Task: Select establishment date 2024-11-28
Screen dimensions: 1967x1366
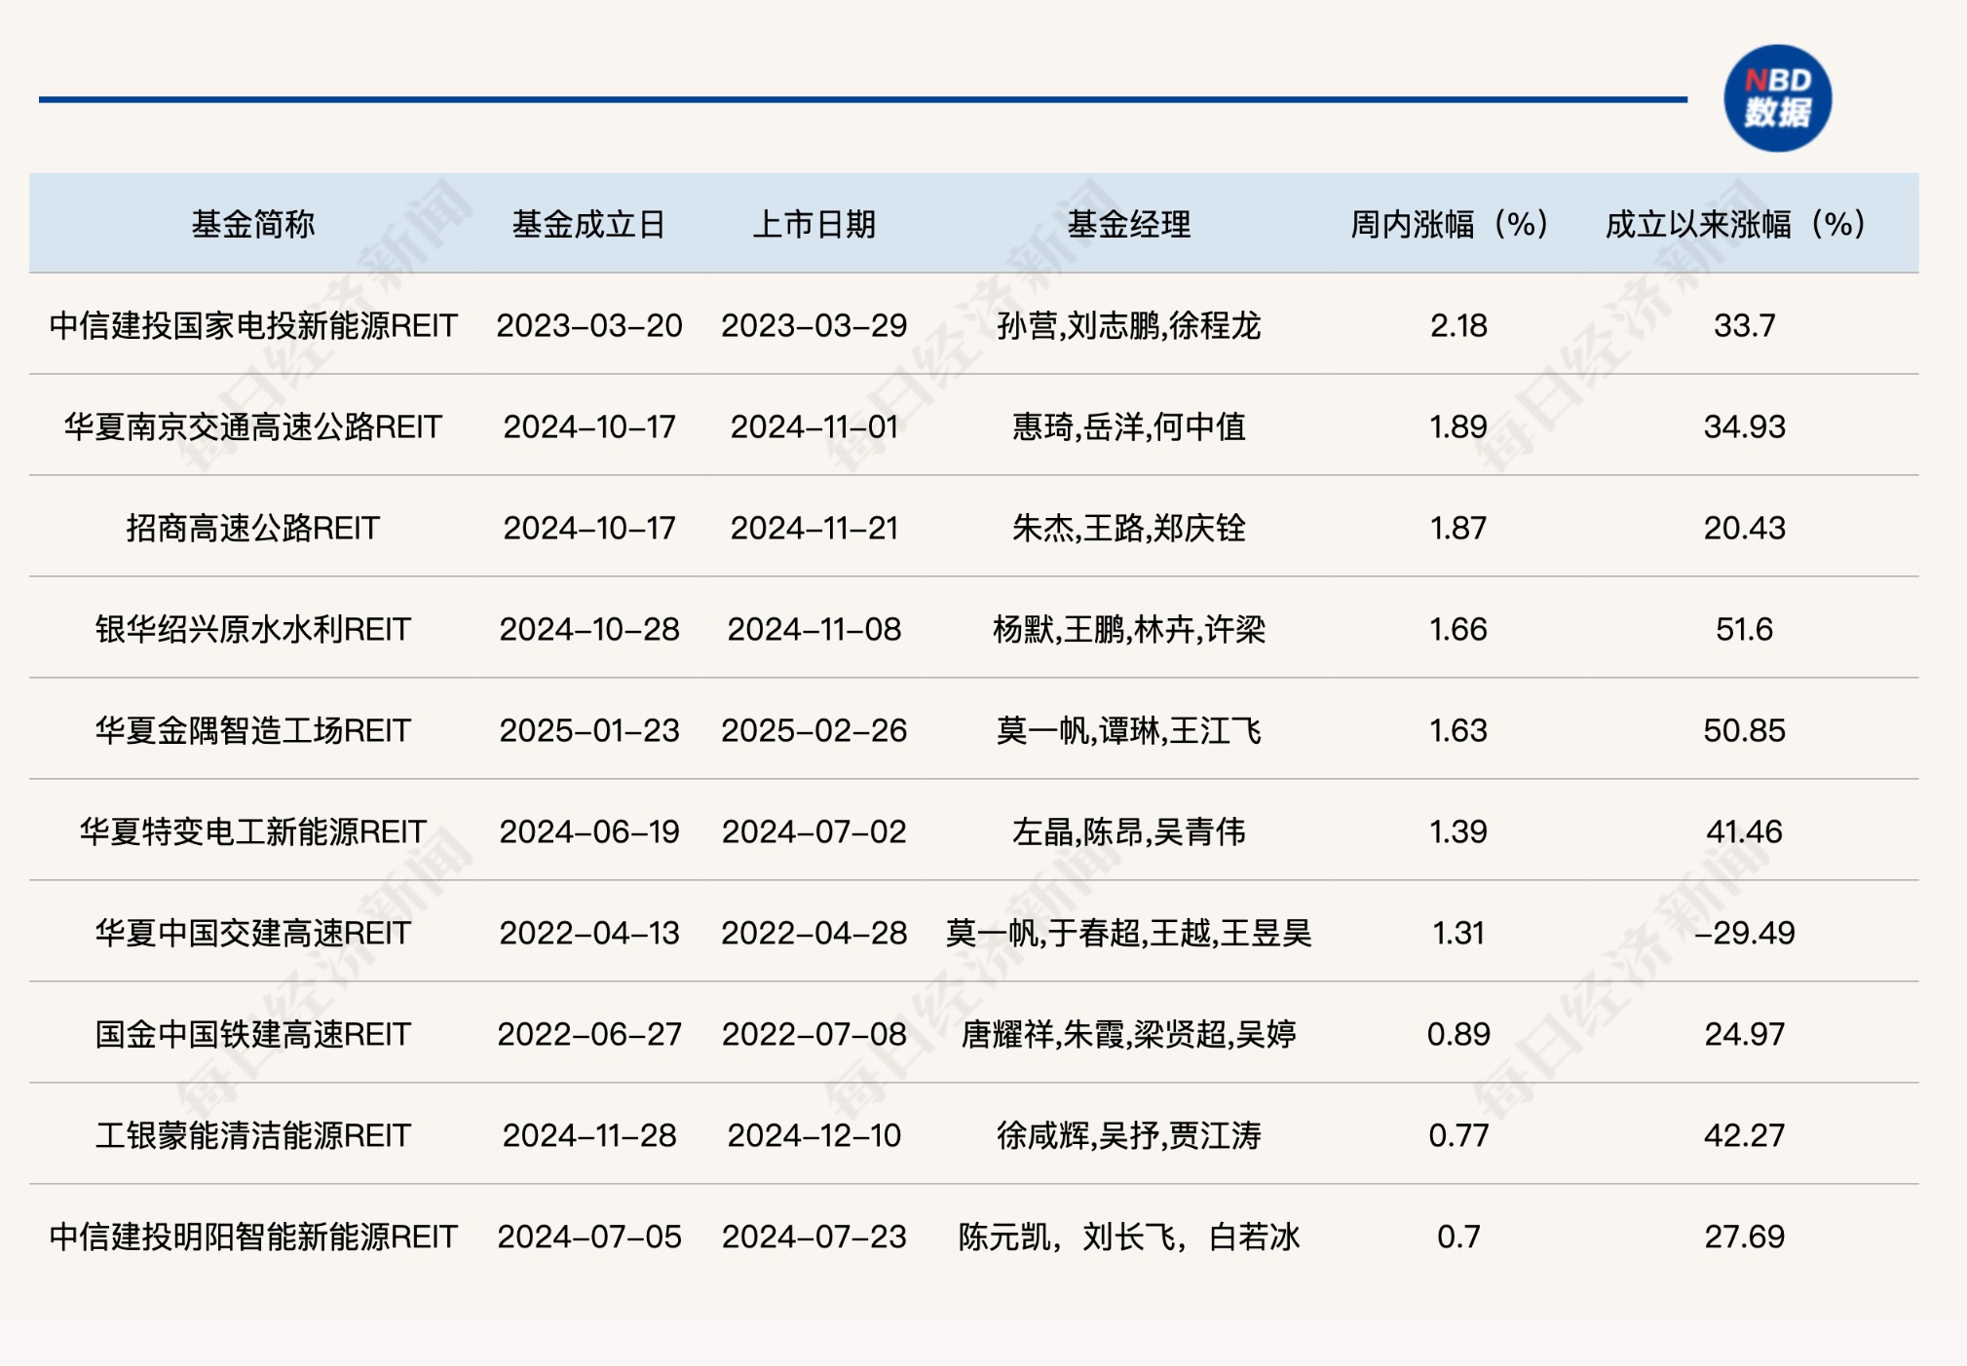Action: click(x=589, y=1135)
